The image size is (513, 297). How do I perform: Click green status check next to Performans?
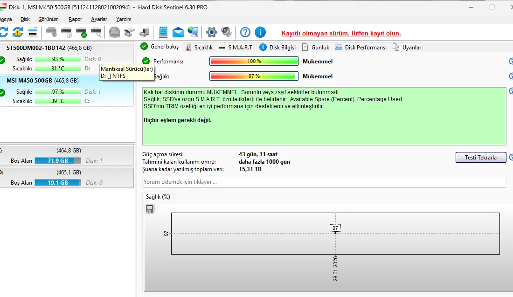pos(146,61)
